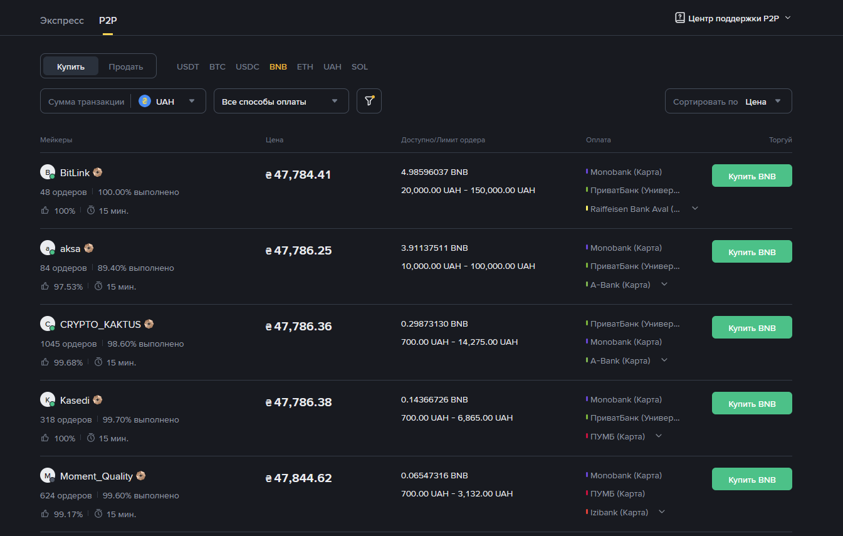This screenshot has width=843, height=536.
Task: Select the USDT coin option
Action: (x=187, y=66)
